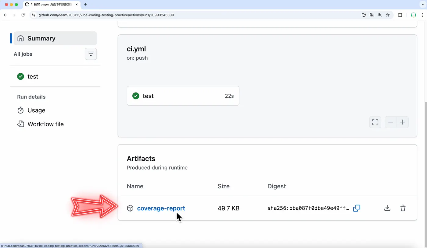Reload the current page
The width and height of the screenshot is (427, 248).
coord(23,15)
